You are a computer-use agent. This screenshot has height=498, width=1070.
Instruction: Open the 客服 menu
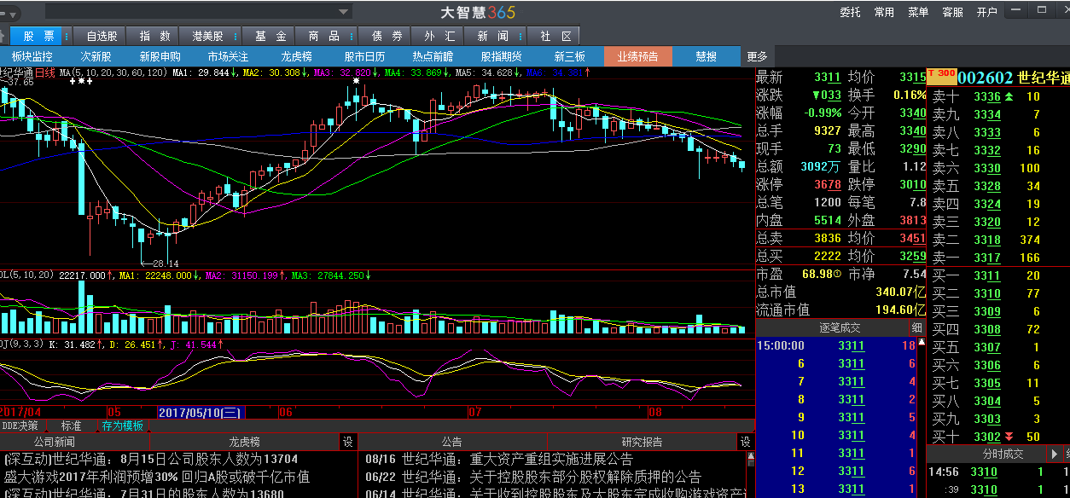pyautogui.click(x=952, y=12)
